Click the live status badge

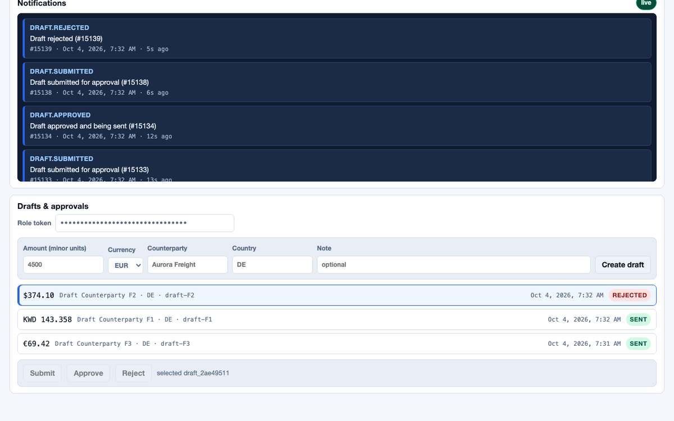tap(646, 3)
